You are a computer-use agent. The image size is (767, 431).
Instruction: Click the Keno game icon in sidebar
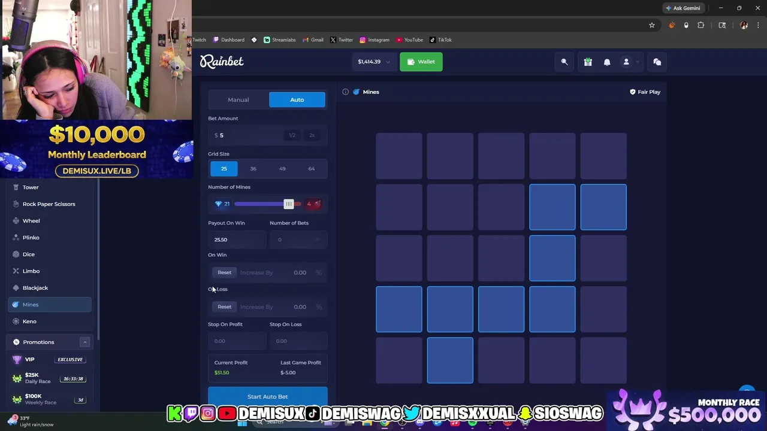coord(16,321)
